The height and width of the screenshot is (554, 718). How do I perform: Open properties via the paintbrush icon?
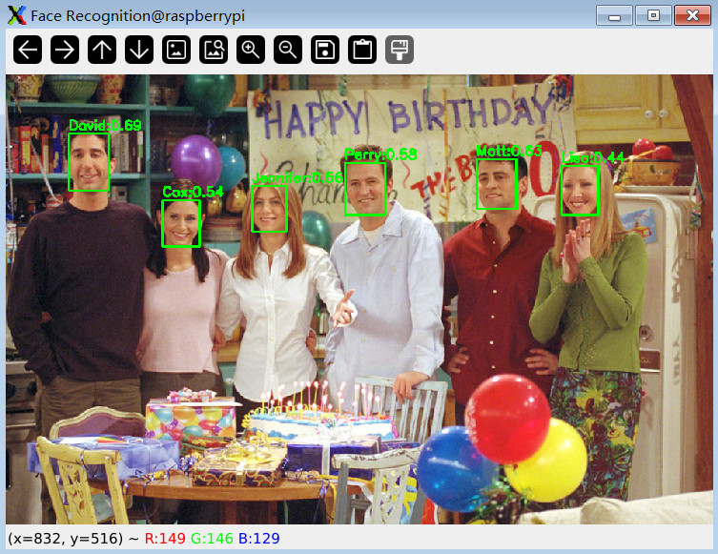(x=400, y=50)
